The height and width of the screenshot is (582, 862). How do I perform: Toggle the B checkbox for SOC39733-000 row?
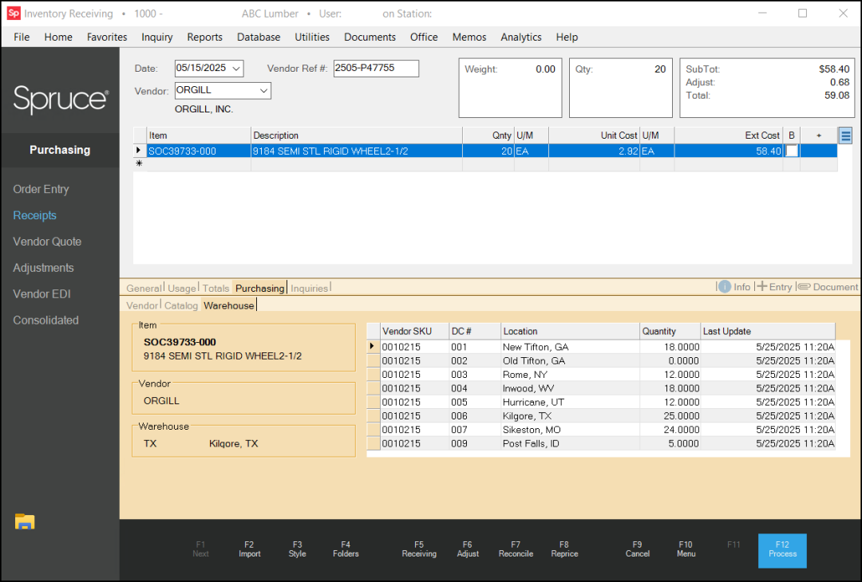[792, 151]
